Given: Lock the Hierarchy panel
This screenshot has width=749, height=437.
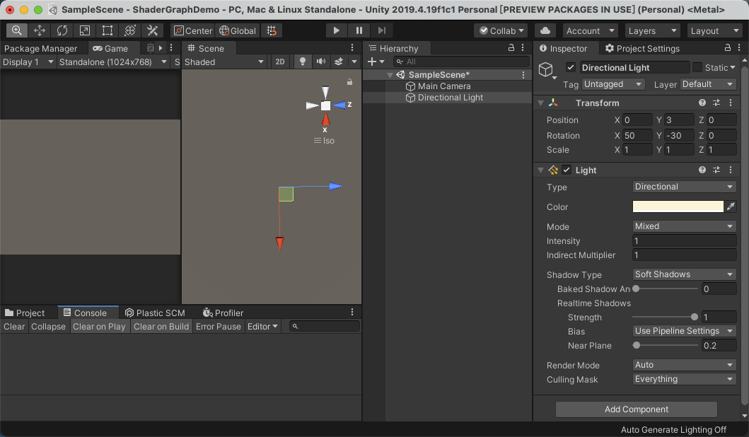Looking at the screenshot, I should pyautogui.click(x=511, y=48).
